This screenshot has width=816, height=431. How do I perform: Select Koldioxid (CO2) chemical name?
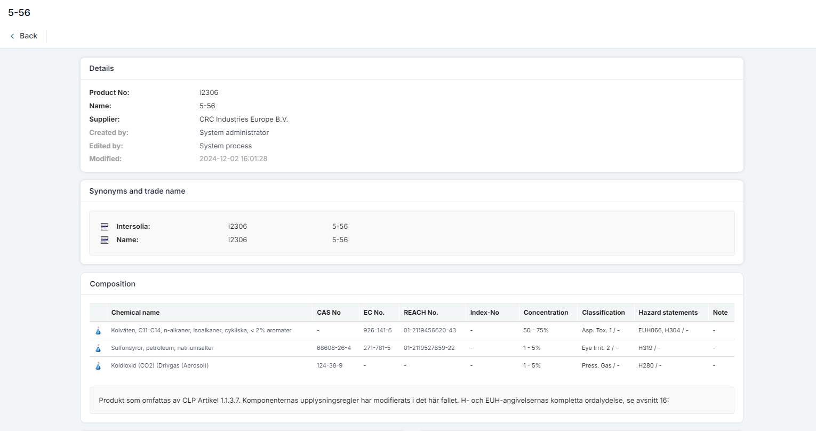(x=159, y=365)
